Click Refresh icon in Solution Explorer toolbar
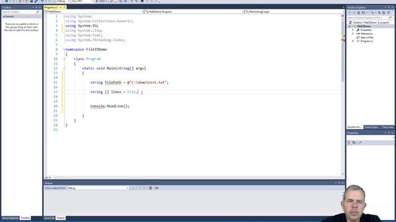Image resolution: width=396 pixels, height=222 pixels. pyautogui.click(x=384, y=12)
